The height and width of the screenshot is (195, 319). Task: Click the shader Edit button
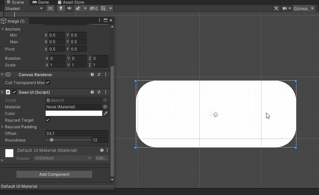(101, 158)
